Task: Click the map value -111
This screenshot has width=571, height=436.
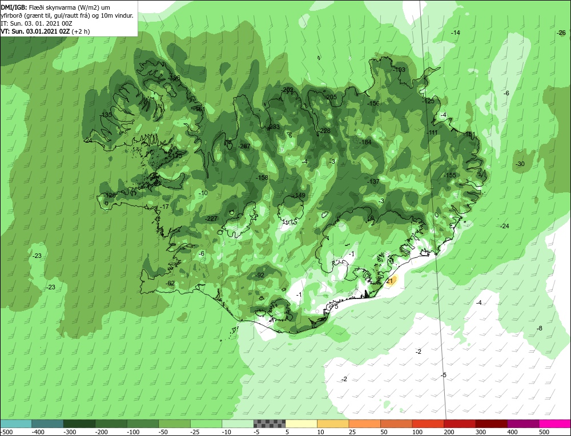Action: (432, 132)
